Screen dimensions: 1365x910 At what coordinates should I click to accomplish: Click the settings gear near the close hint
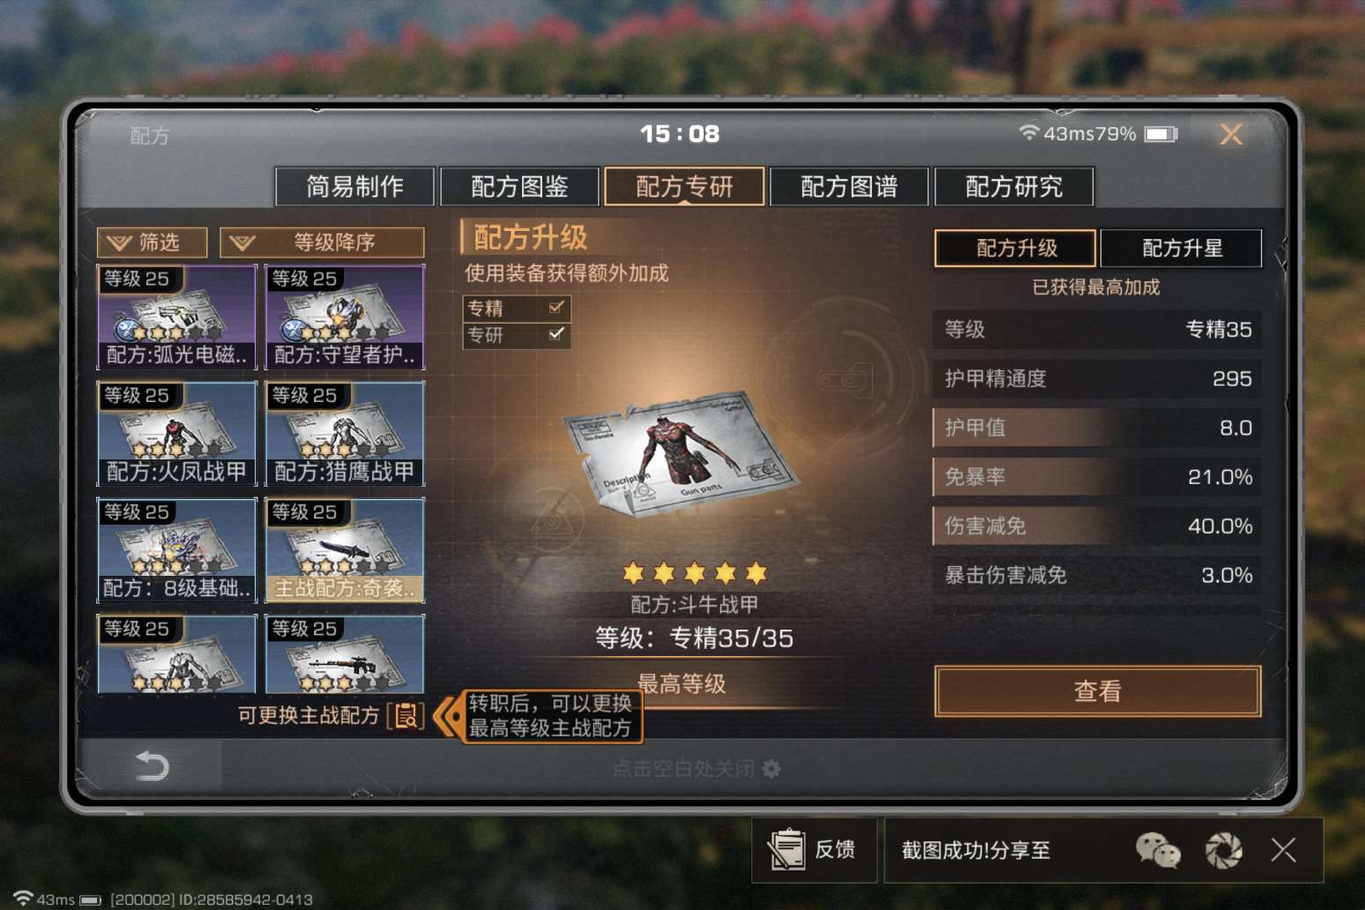[x=772, y=769]
